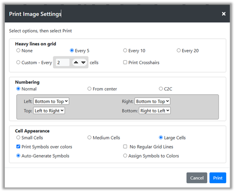Open the Left numbering direction dropdown
Image resolution: width=235 pixels, height=192 pixels.
point(51,101)
